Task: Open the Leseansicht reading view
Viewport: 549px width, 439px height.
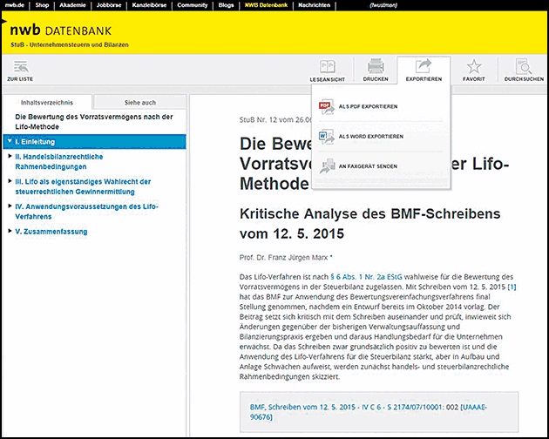Action: tap(328, 68)
